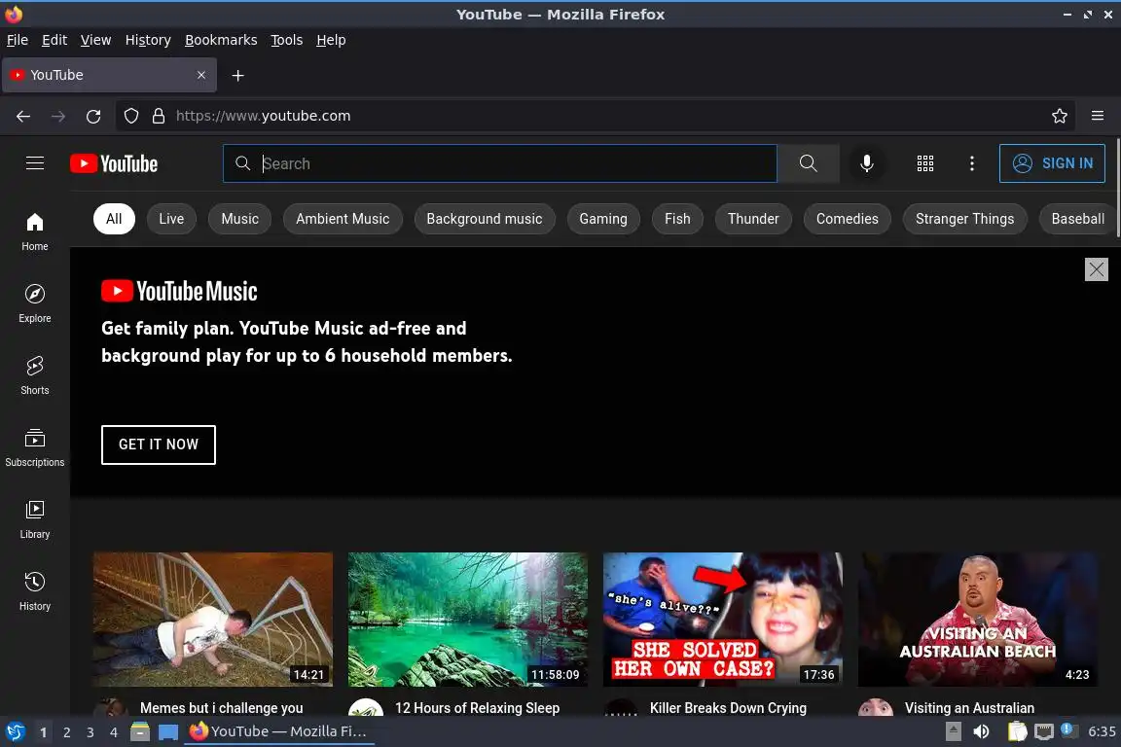This screenshot has height=747, width=1121.
Task: Select the Stranger Things chip
Action: pos(964,219)
